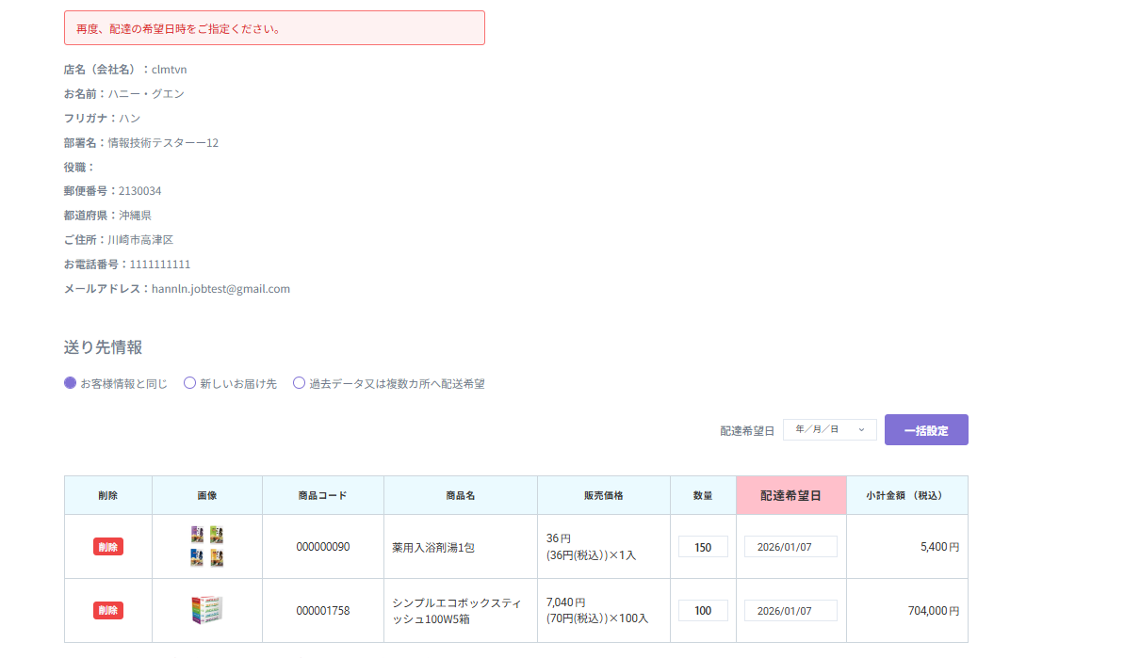Image resolution: width=1124 pixels, height=658 pixels.
Task: Click 削除 for the シンプルエコボックスティッシュ item
Action: pos(108,611)
